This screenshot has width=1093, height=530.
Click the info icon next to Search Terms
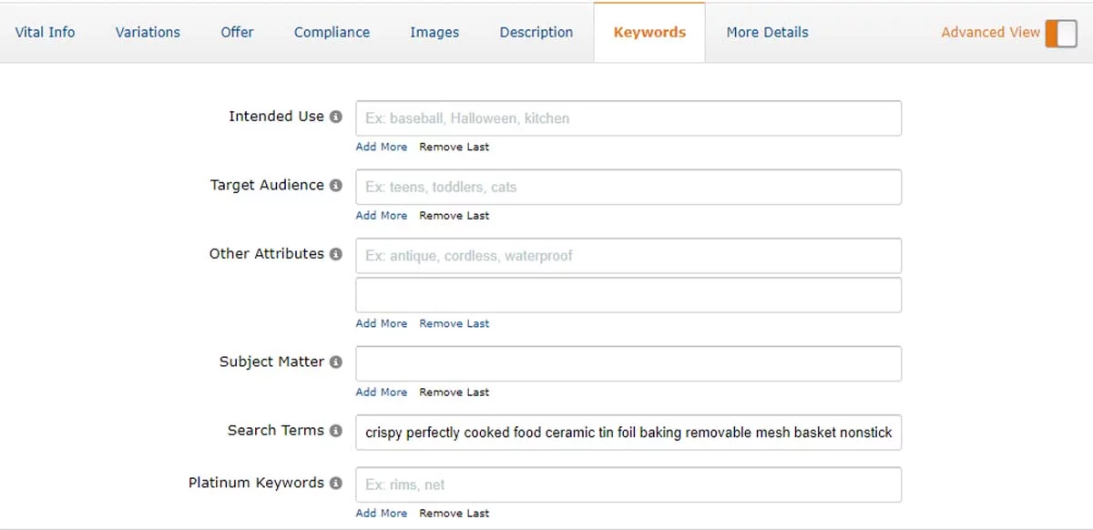point(336,431)
